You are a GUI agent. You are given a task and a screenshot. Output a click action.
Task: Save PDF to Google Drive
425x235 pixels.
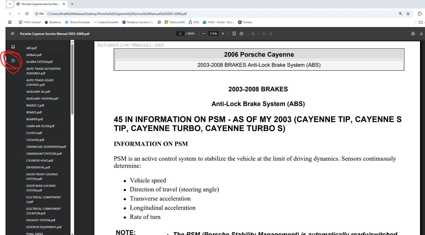click(413, 34)
